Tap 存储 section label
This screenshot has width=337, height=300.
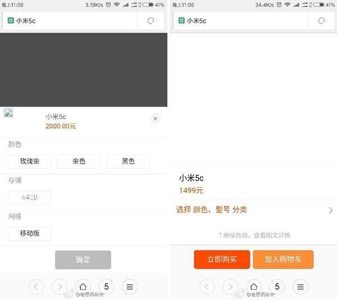click(x=15, y=180)
